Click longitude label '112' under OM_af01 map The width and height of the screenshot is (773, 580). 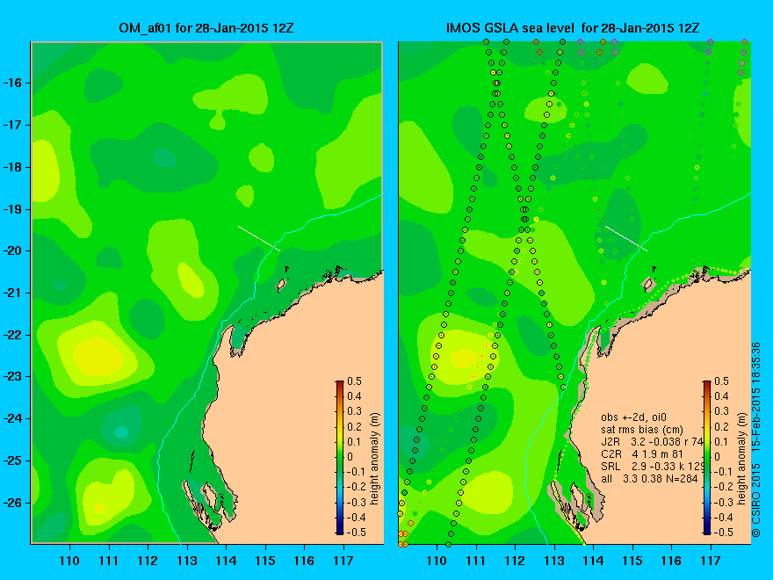[x=148, y=561]
